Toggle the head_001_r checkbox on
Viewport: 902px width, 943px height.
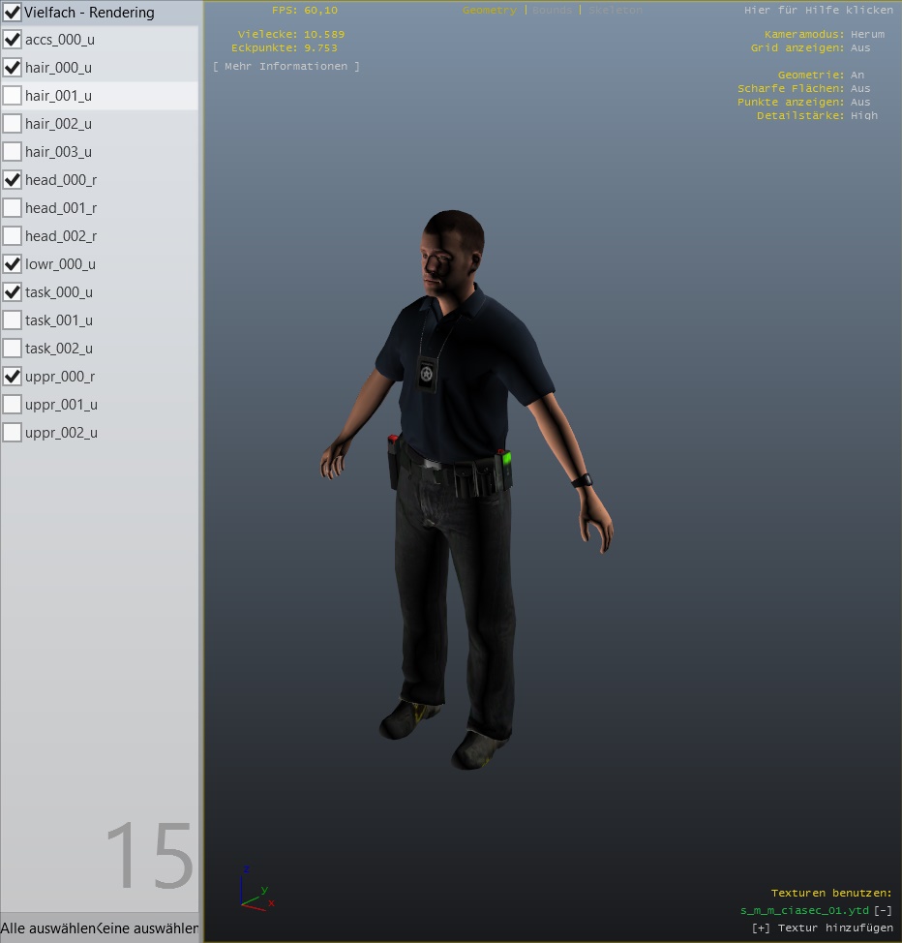pos(13,208)
